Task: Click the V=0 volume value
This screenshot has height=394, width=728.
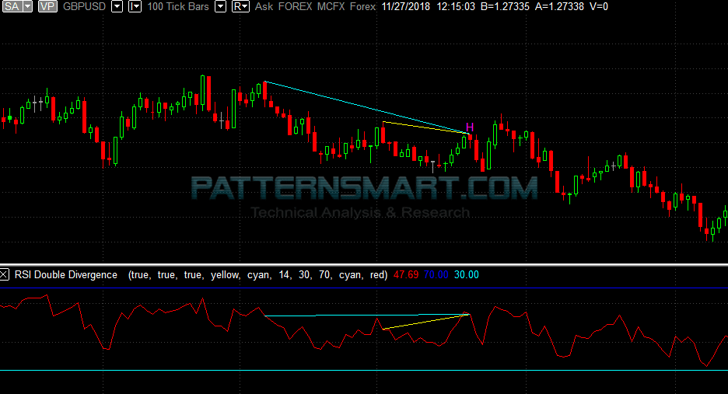Action: pyautogui.click(x=599, y=6)
